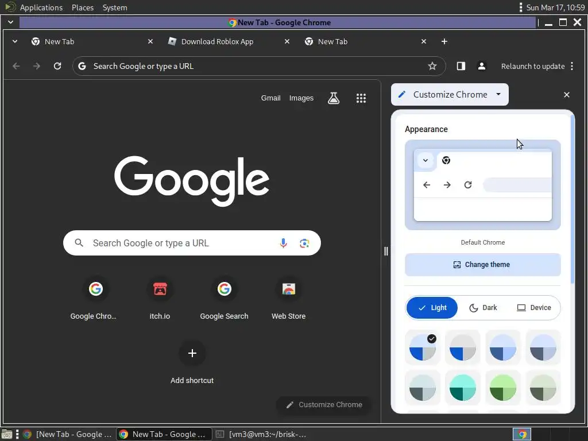Close the Customize Chrome side panel
The height and width of the screenshot is (441, 588).
pyautogui.click(x=567, y=95)
